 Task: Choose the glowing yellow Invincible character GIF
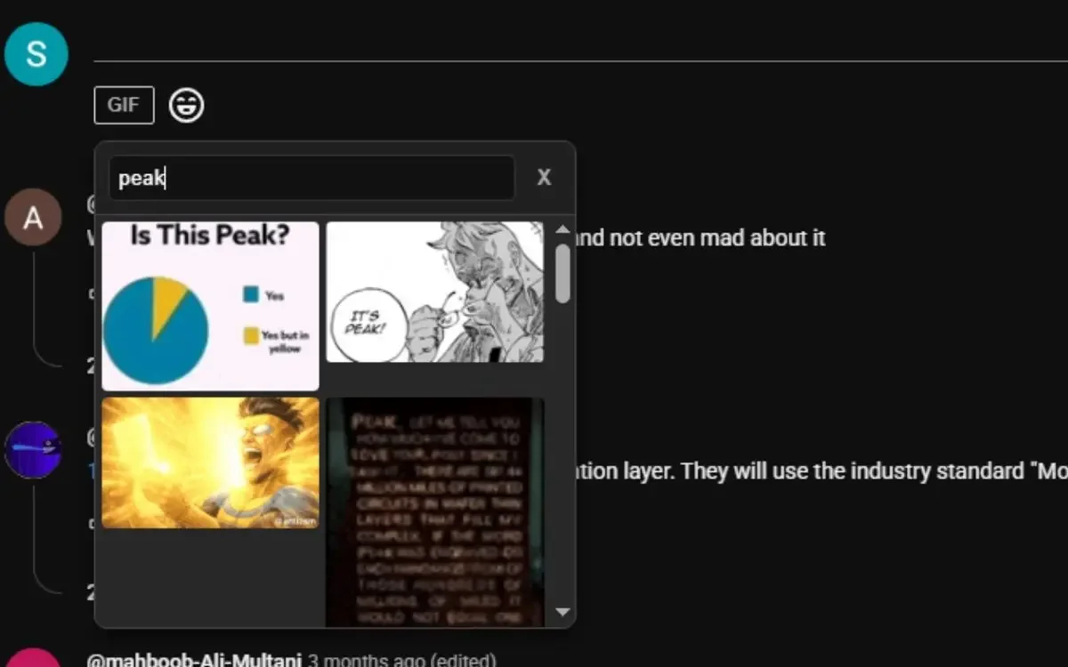pos(210,462)
